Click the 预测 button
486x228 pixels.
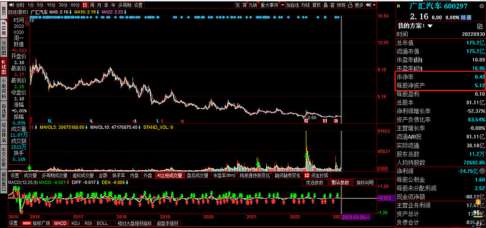coord(341,5)
